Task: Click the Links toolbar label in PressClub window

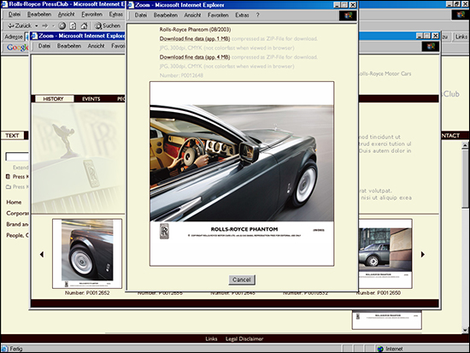Action: pos(461,37)
